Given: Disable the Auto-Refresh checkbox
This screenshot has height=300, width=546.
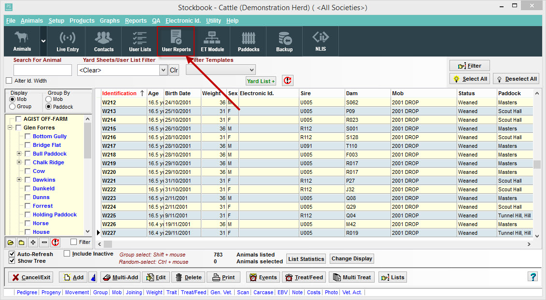Looking at the screenshot, I should click(12, 254).
